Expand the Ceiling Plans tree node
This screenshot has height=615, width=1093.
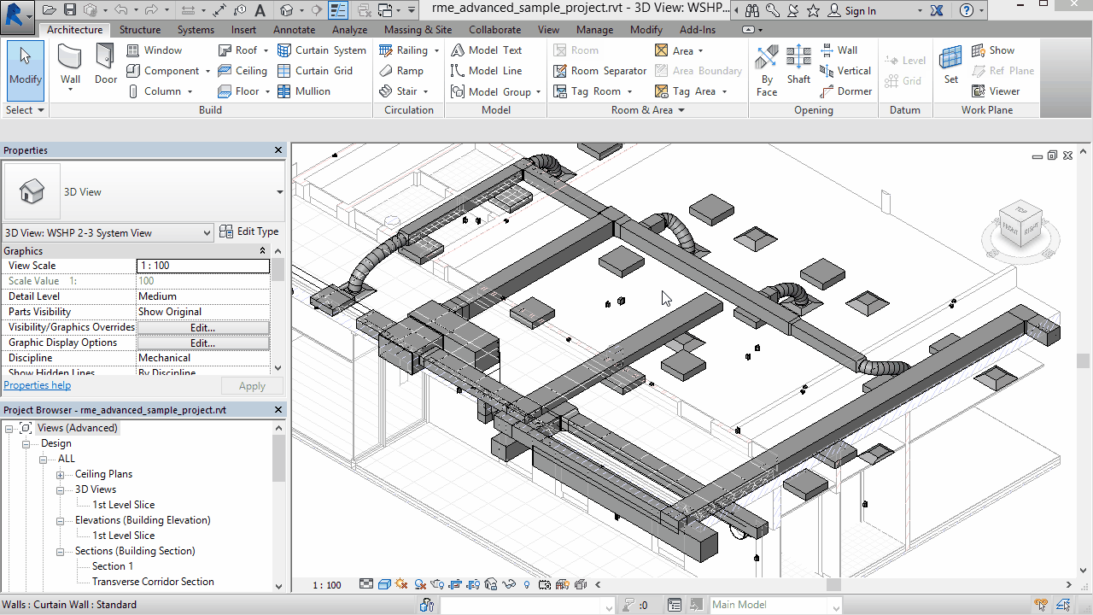click(x=61, y=475)
